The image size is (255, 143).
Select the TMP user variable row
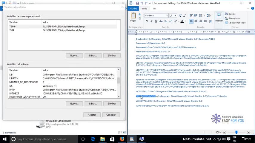(63, 30)
